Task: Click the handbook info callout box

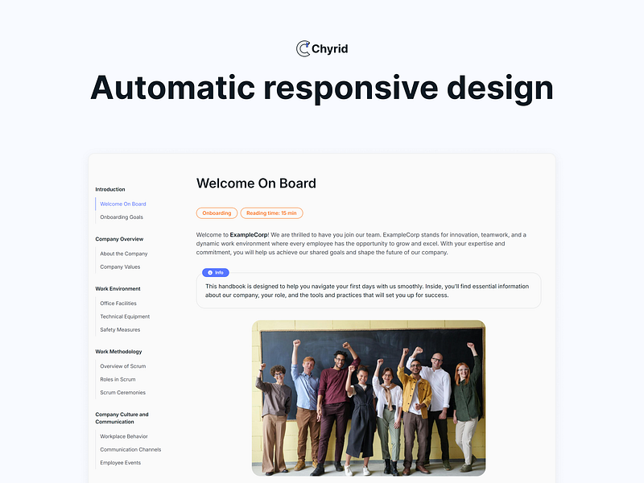Action: tap(369, 291)
